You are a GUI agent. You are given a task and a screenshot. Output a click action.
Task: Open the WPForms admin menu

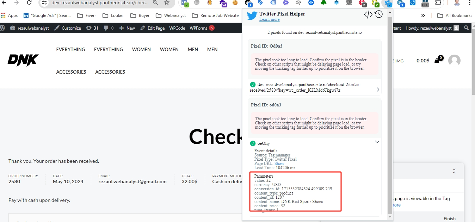202,28
